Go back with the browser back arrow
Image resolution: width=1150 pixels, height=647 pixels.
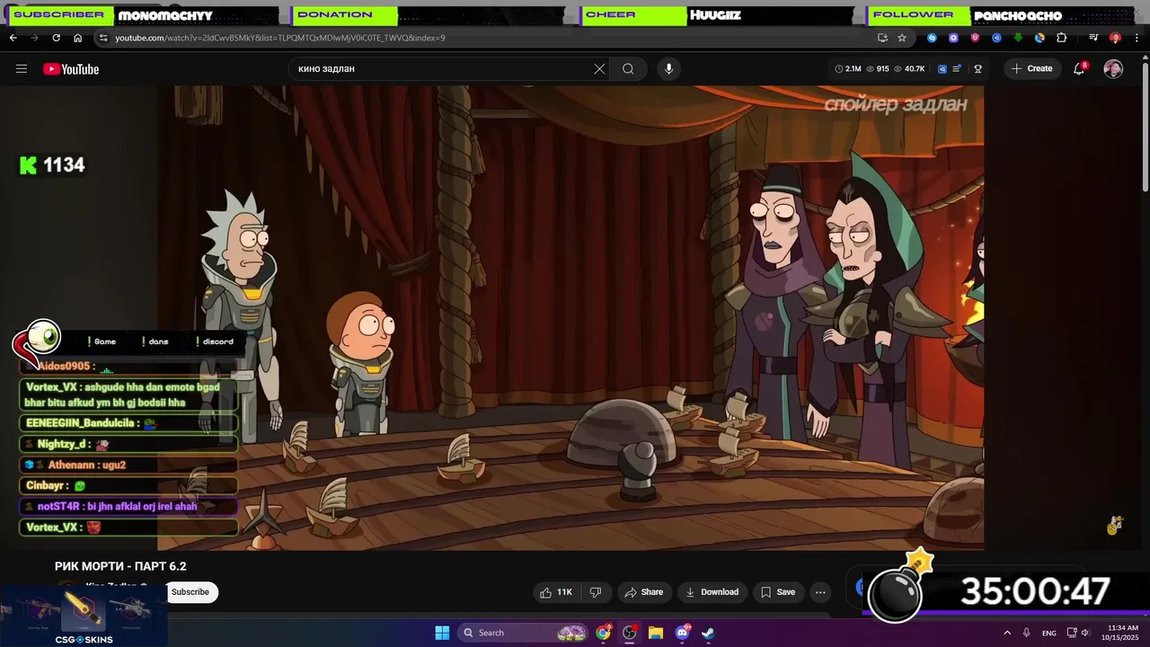(13, 38)
